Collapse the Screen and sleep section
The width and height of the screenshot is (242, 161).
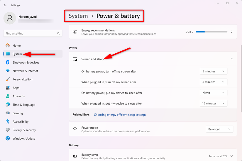[231, 59]
